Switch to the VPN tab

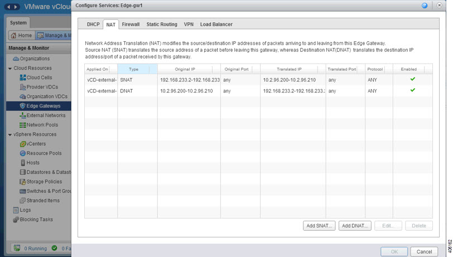tap(189, 25)
